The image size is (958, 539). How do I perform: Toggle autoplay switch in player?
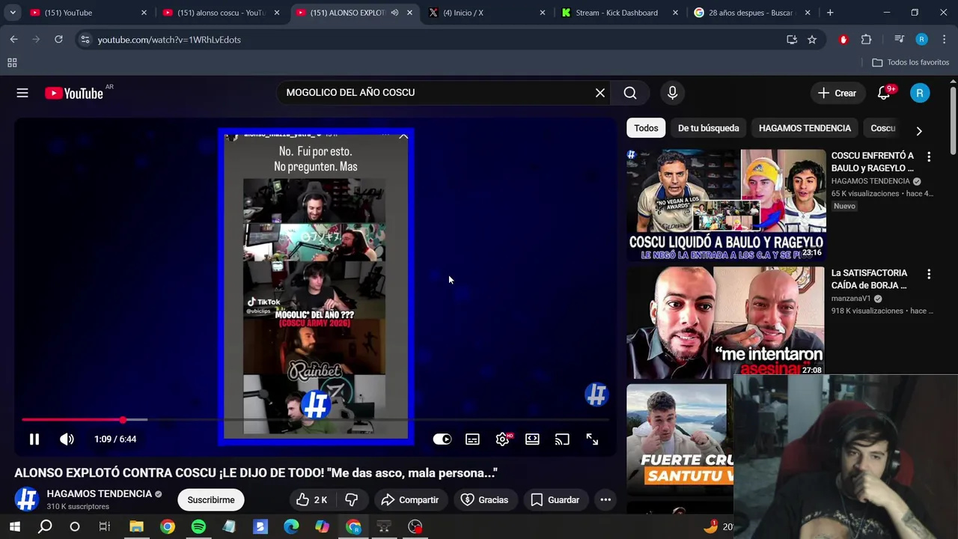442,439
